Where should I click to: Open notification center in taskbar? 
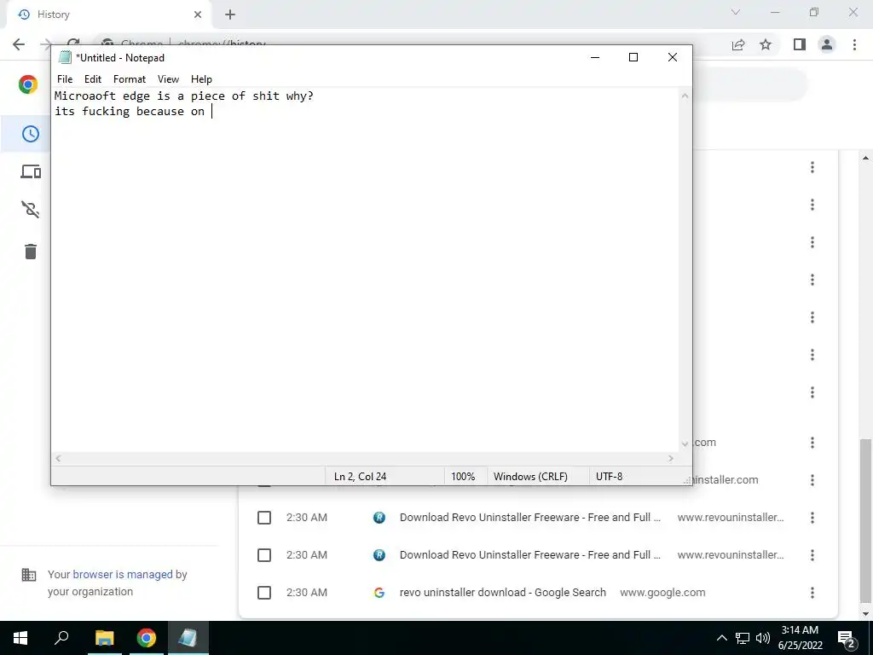pos(847,638)
